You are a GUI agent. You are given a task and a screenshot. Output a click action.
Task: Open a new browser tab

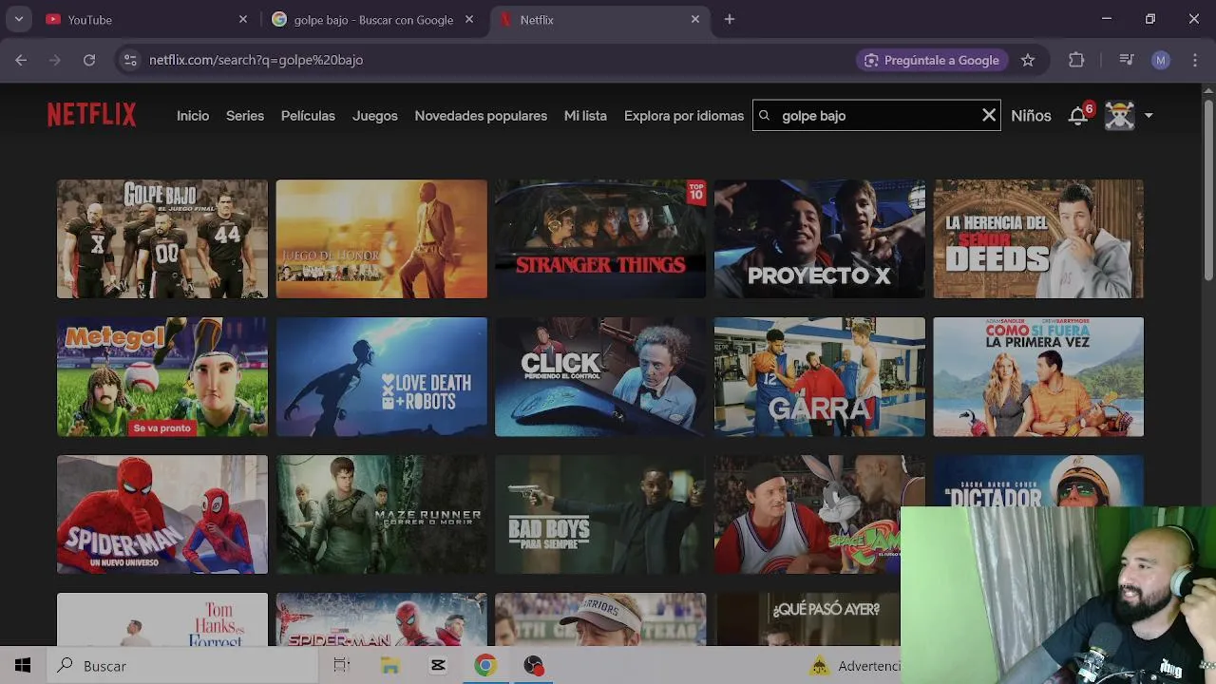coord(730,19)
